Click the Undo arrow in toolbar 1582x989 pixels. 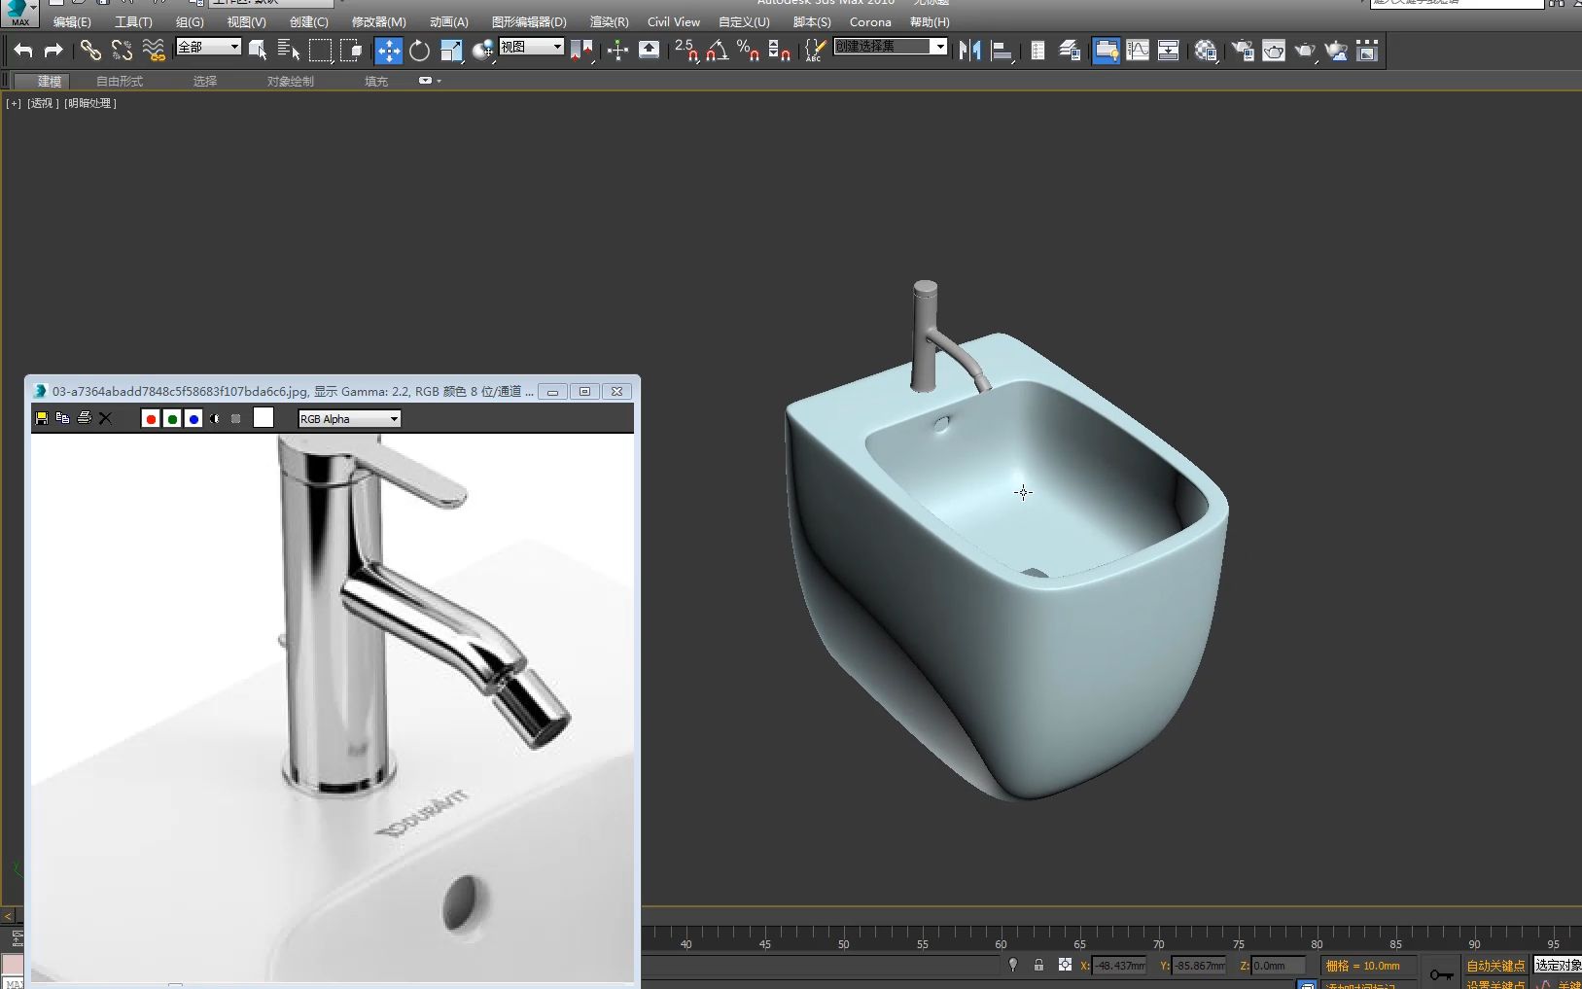coord(23,51)
